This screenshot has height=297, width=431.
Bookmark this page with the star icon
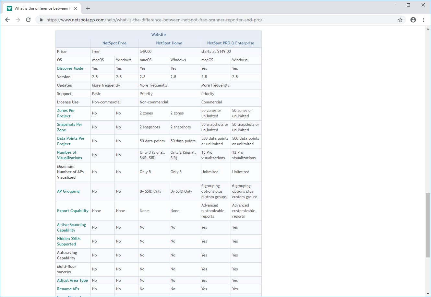pyautogui.click(x=400, y=20)
